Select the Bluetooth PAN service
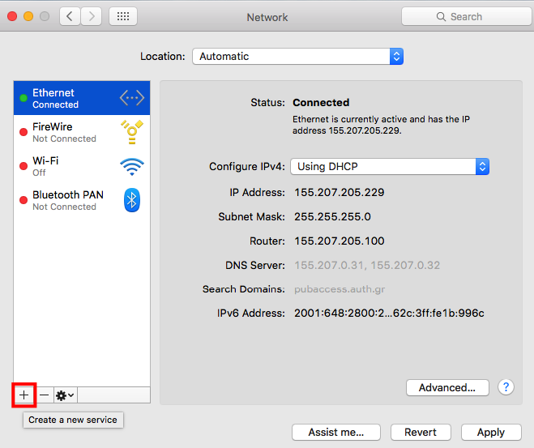Screen dimensions: 534x448 coord(82,200)
